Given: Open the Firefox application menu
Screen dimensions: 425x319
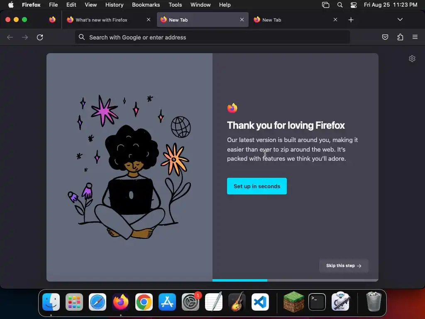Looking at the screenshot, I should tap(31, 5).
